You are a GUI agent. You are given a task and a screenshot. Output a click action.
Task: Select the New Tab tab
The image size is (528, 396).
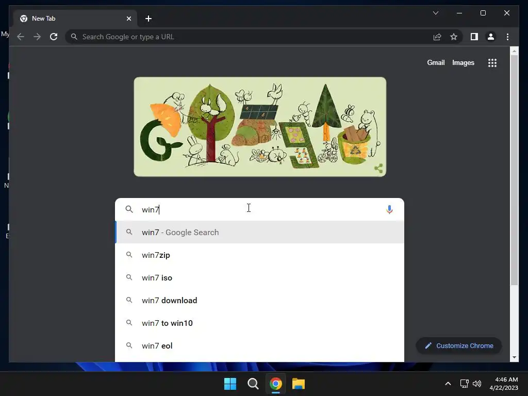point(75,19)
